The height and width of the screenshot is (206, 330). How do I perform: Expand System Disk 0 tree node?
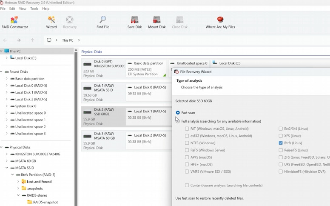(6, 106)
